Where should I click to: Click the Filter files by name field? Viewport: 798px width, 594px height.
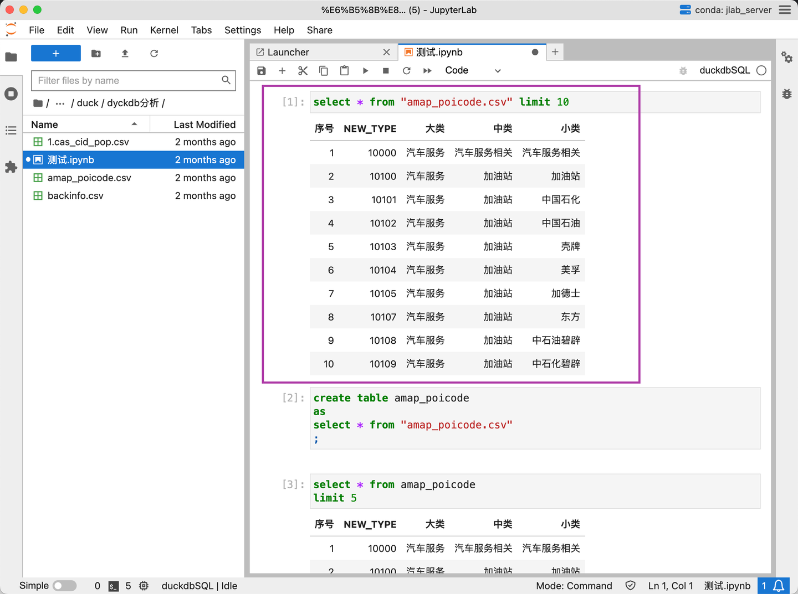(x=127, y=80)
